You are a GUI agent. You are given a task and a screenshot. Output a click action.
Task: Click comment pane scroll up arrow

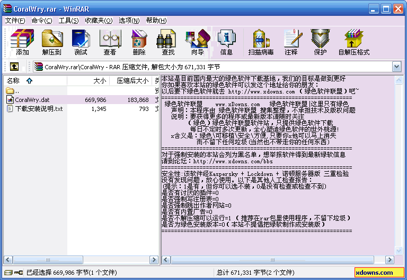coord(399,80)
